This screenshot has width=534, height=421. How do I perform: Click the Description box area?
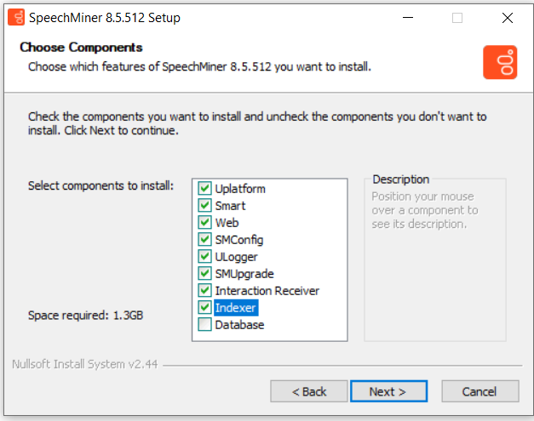pos(435,259)
